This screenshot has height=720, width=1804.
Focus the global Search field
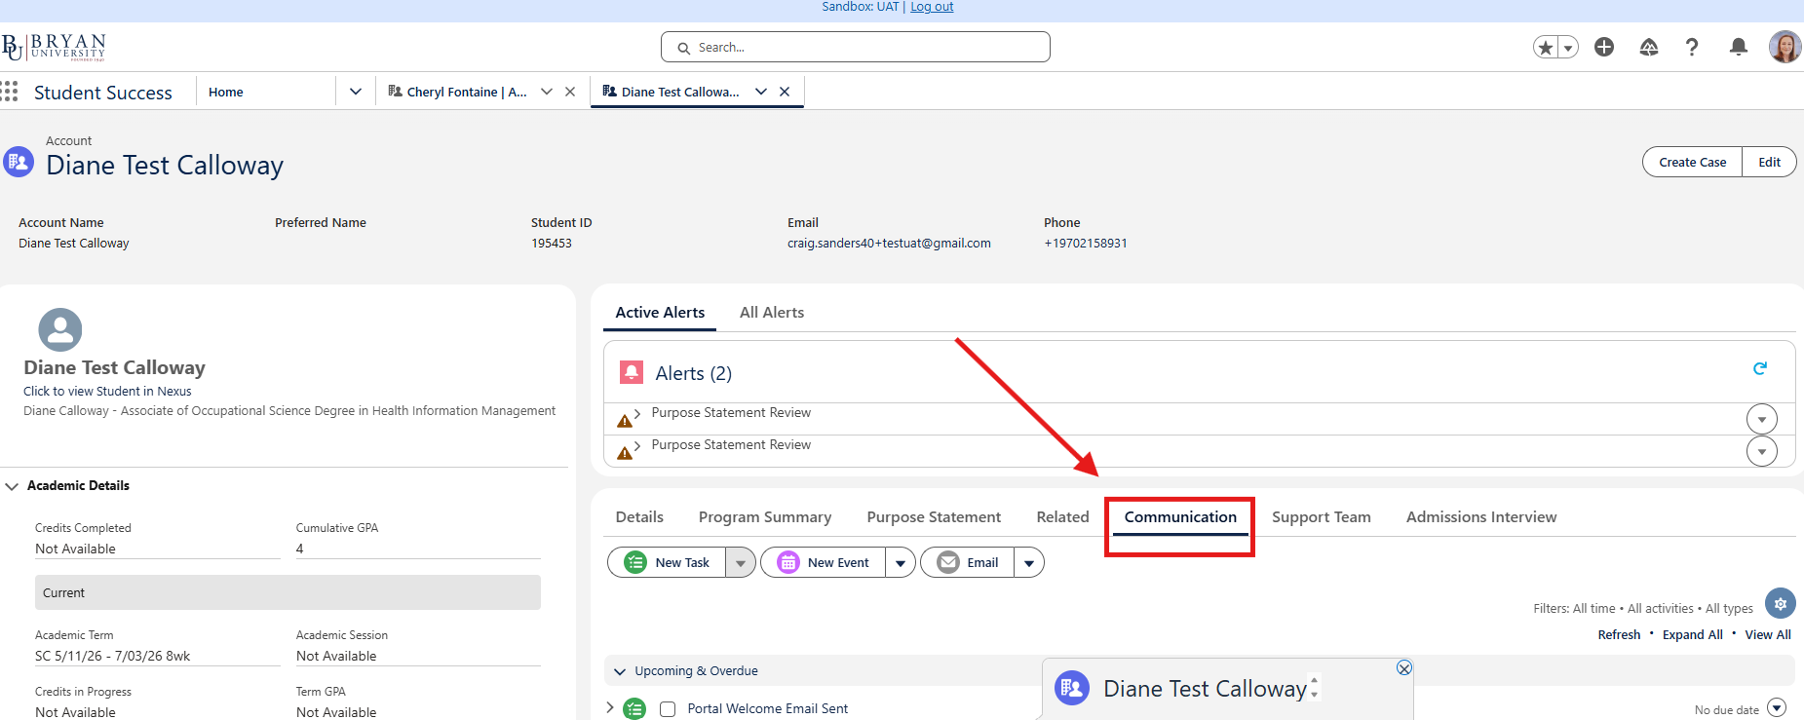coord(856,47)
